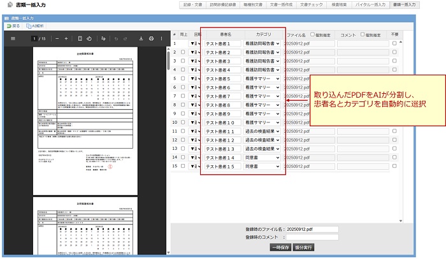Zoom in the PDF preview
Screen dimensions: 446x259
coord(67,38)
